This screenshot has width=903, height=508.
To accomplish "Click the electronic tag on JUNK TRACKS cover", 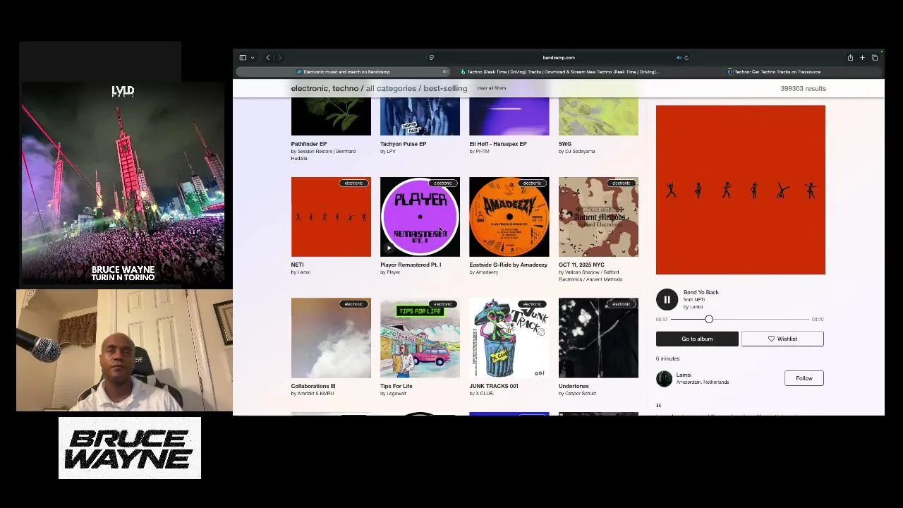I will [532, 304].
